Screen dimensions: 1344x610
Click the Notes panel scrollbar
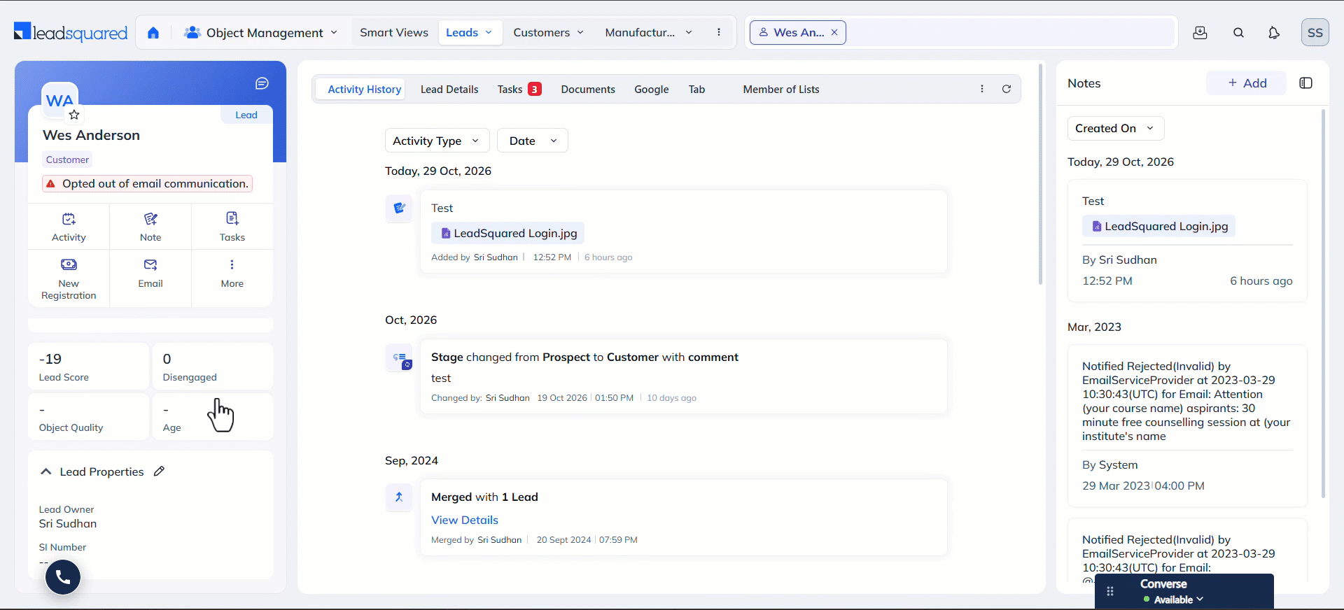pos(1323,303)
